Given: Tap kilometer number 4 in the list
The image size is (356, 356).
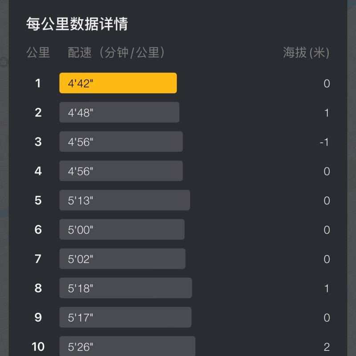Looking at the screenshot, I should 38,171.
